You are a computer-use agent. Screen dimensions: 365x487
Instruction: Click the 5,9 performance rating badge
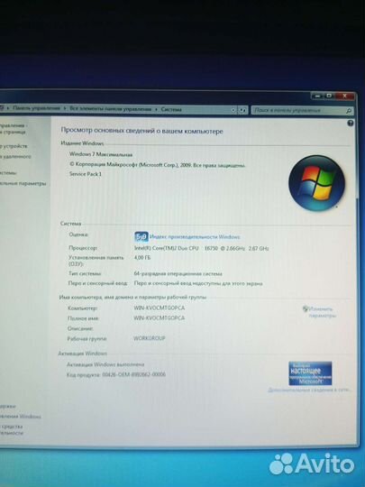tap(141, 237)
